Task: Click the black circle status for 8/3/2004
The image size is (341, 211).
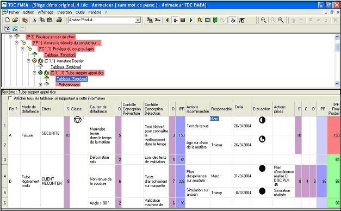Action: click(x=262, y=191)
